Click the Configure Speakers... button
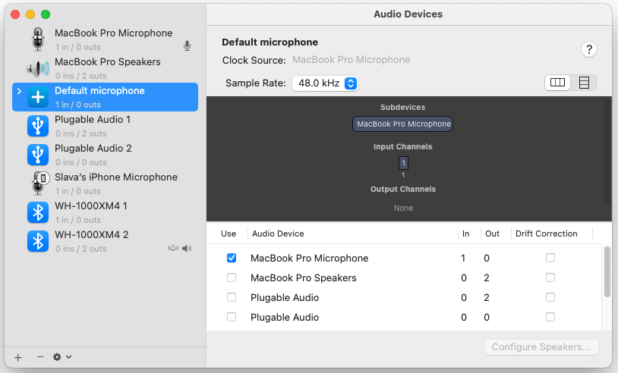This screenshot has width=618, height=373. point(541,347)
